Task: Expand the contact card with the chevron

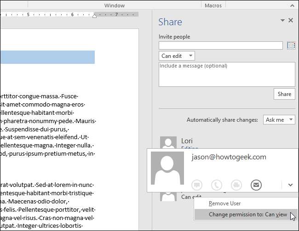Action: pos(290,185)
